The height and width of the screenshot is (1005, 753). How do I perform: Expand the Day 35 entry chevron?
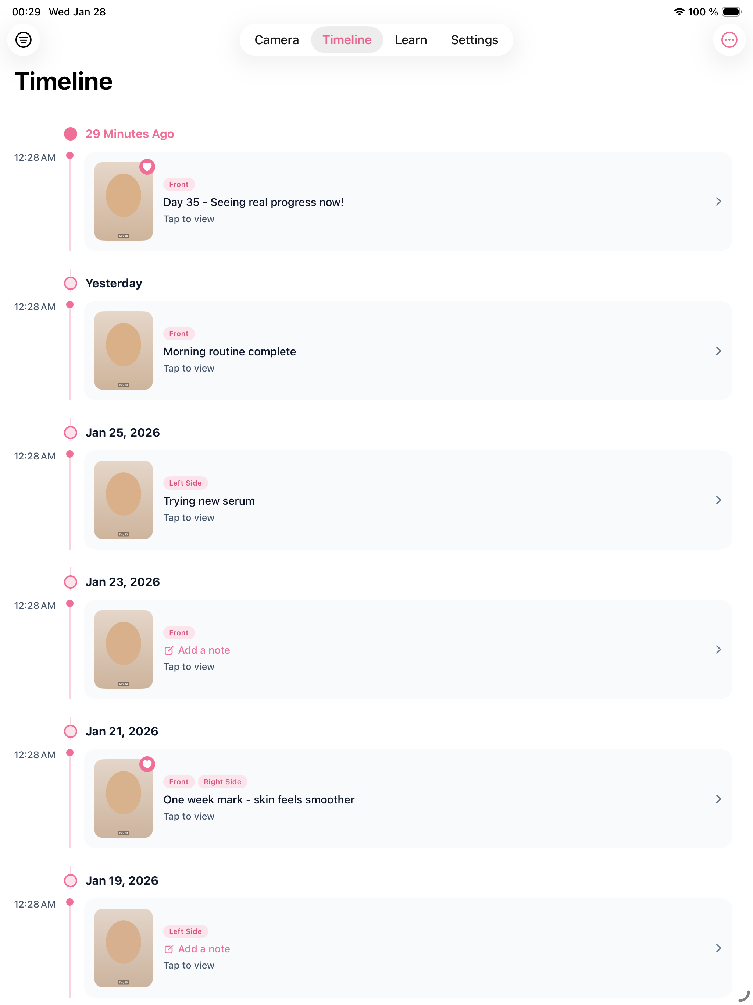[718, 202]
